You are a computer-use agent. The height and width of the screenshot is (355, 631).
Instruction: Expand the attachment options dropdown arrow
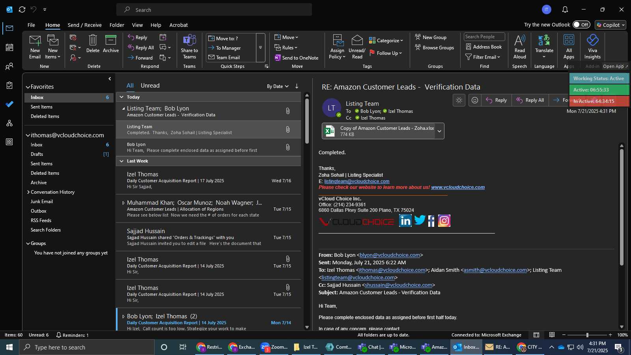(x=439, y=131)
